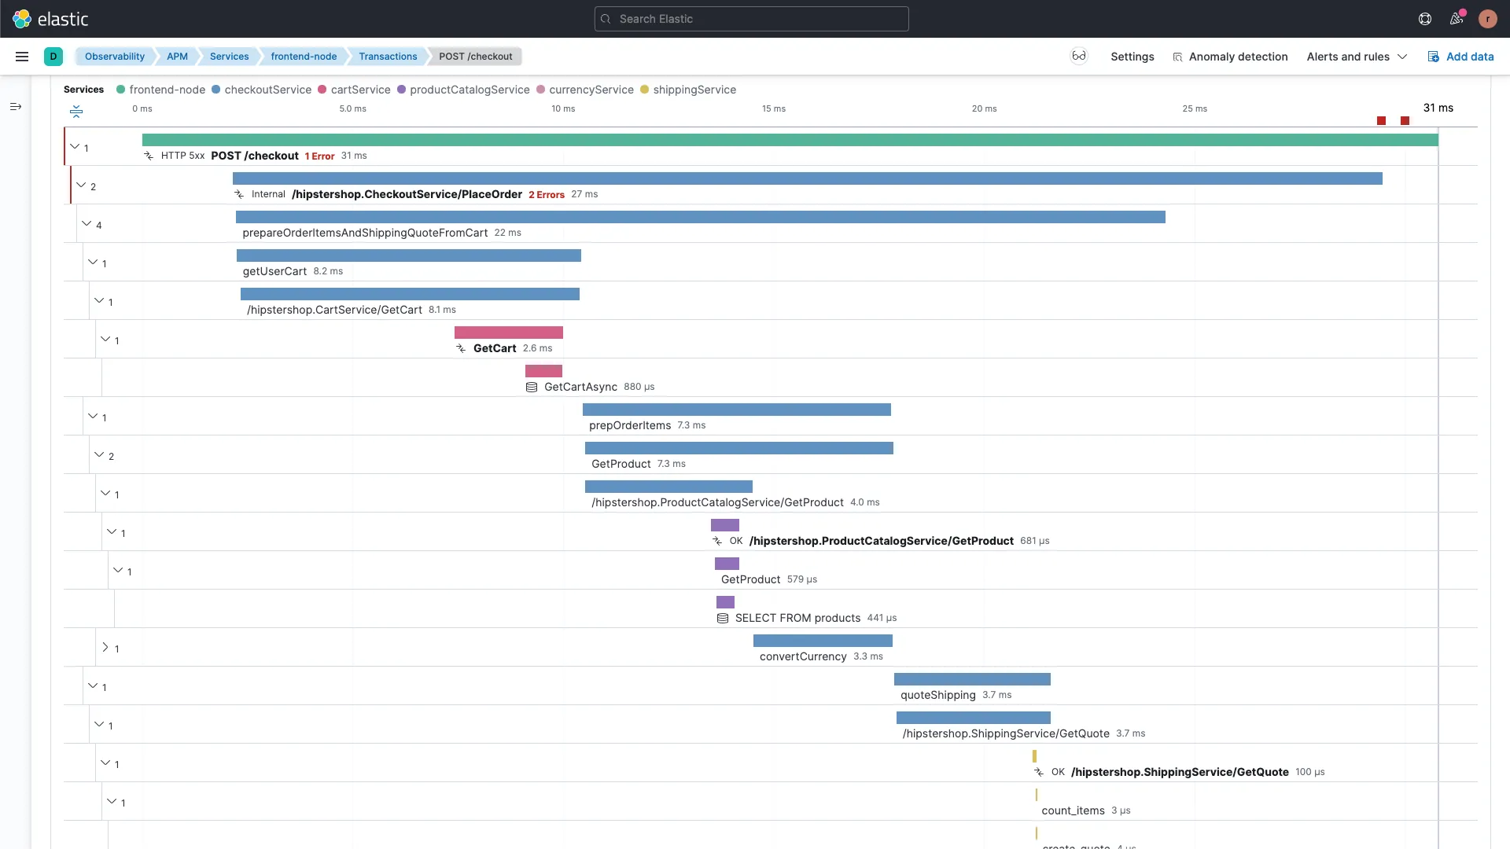Drag the timeline progress at 31ms marker
1510x849 pixels.
coord(1438,108)
